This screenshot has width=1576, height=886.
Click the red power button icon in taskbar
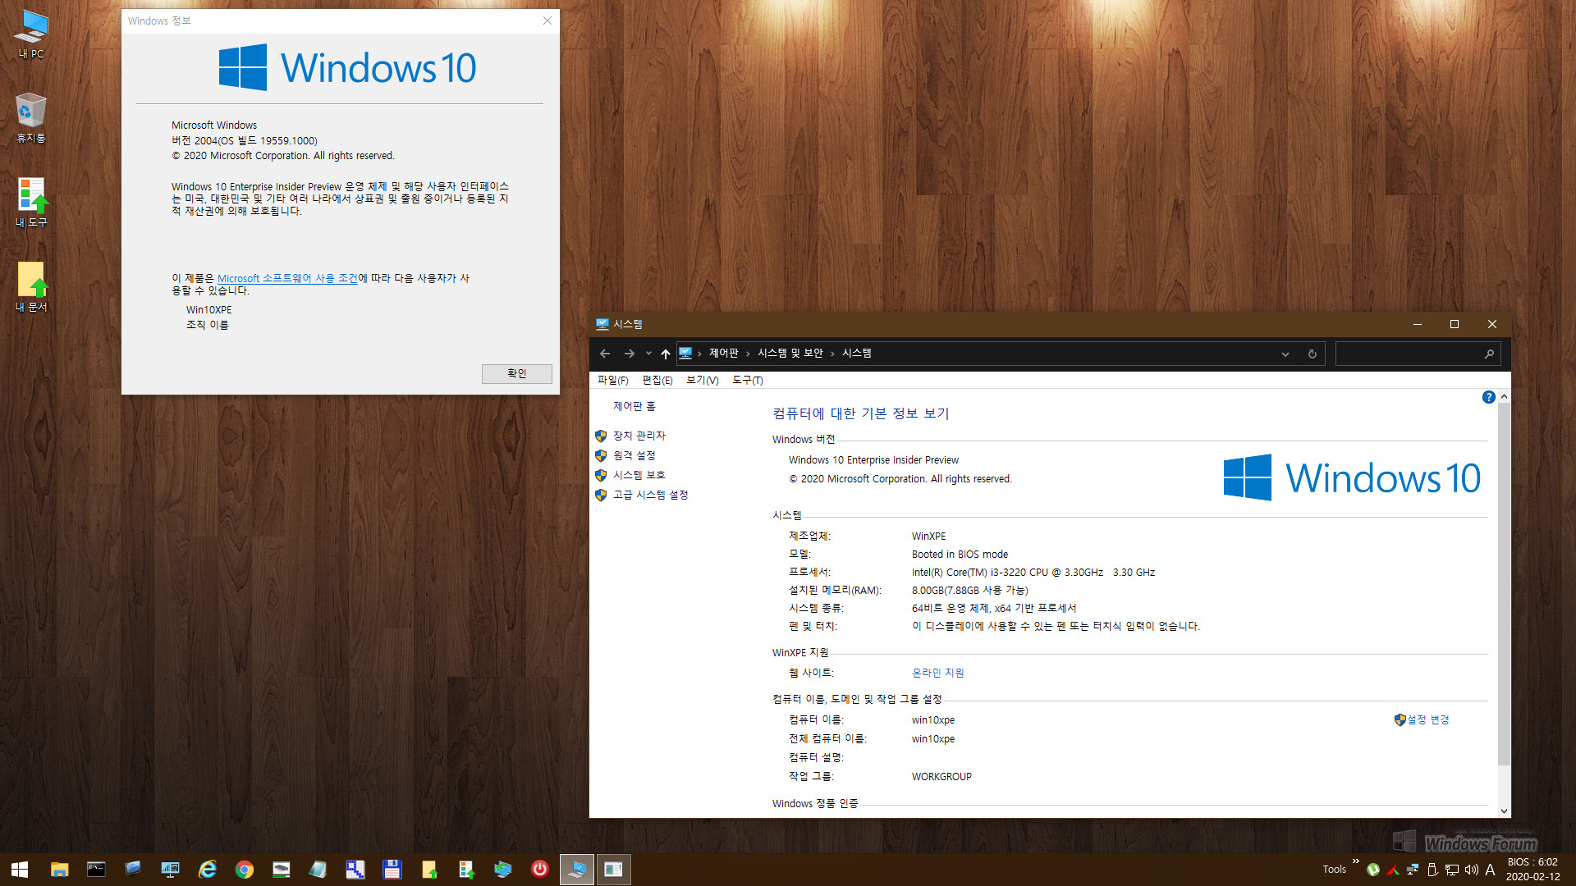(539, 870)
